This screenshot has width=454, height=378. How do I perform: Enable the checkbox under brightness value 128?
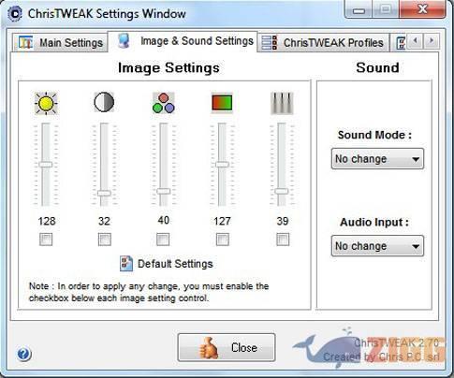pos(46,240)
